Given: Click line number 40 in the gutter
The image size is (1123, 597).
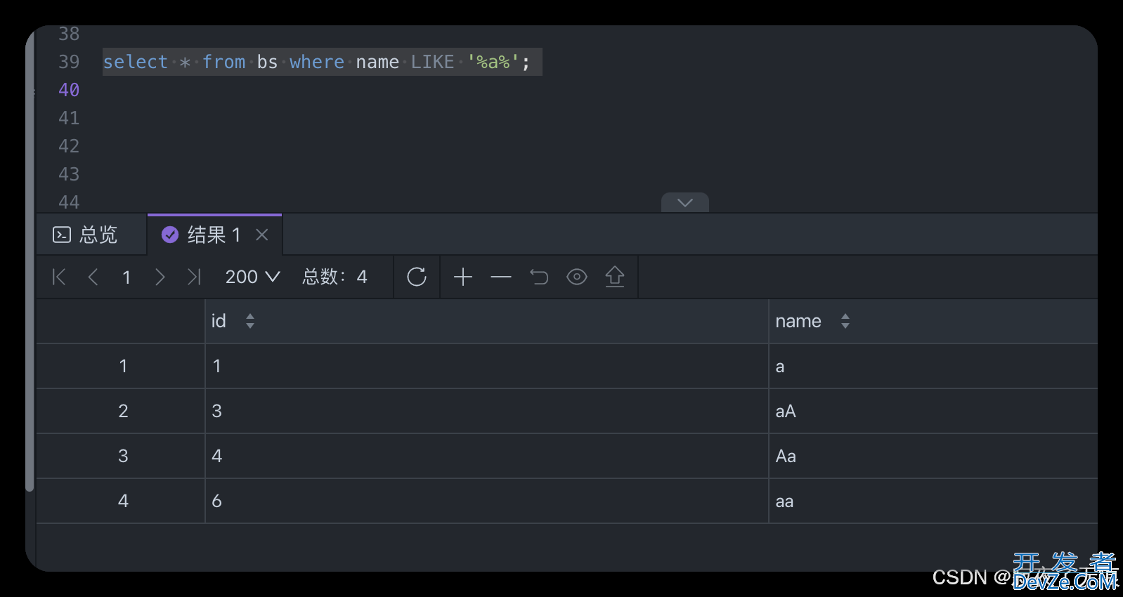Looking at the screenshot, I should click(69, 90).
